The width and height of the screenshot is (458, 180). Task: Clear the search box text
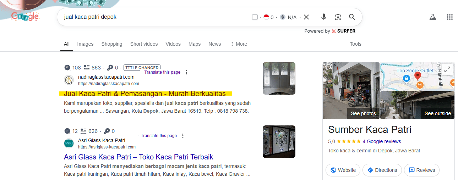point(306,17)
